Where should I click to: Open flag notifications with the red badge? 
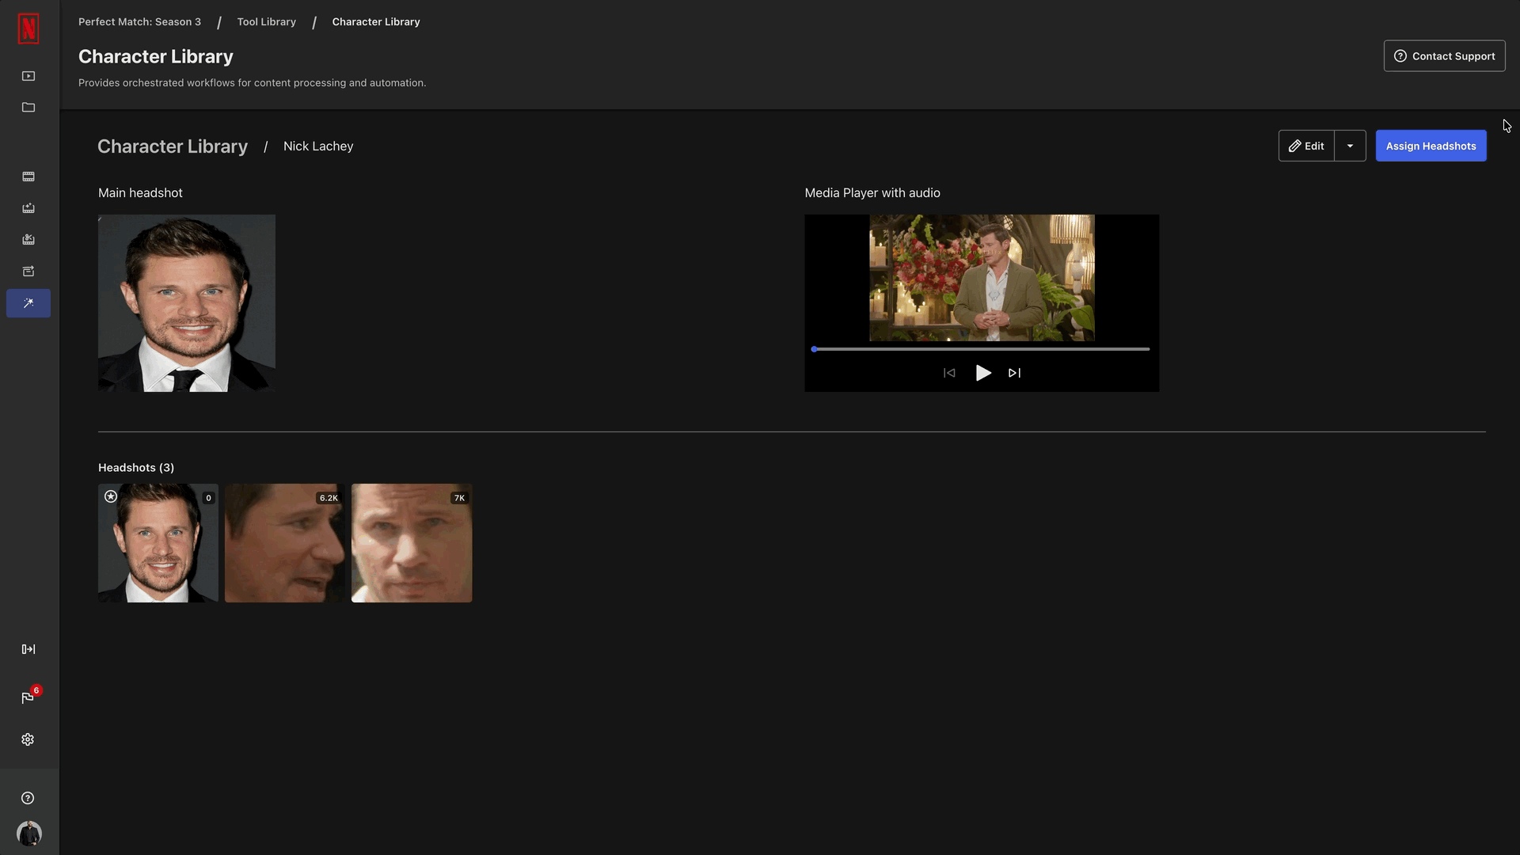point(28,697)
